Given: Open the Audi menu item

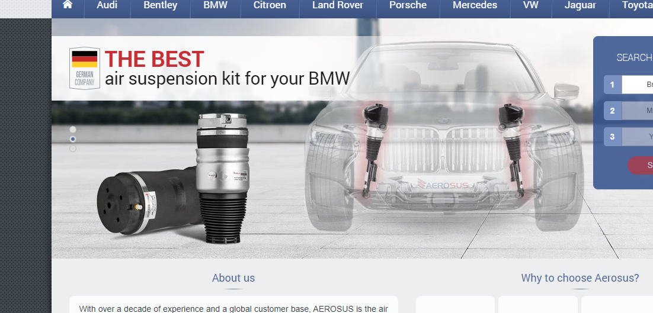Looking at the screenshot, I should (x=107, y=5).
